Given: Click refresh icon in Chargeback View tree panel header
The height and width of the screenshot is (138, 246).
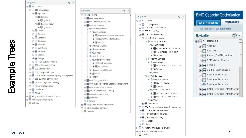Looking at the screenshot, I should [179, 17].
